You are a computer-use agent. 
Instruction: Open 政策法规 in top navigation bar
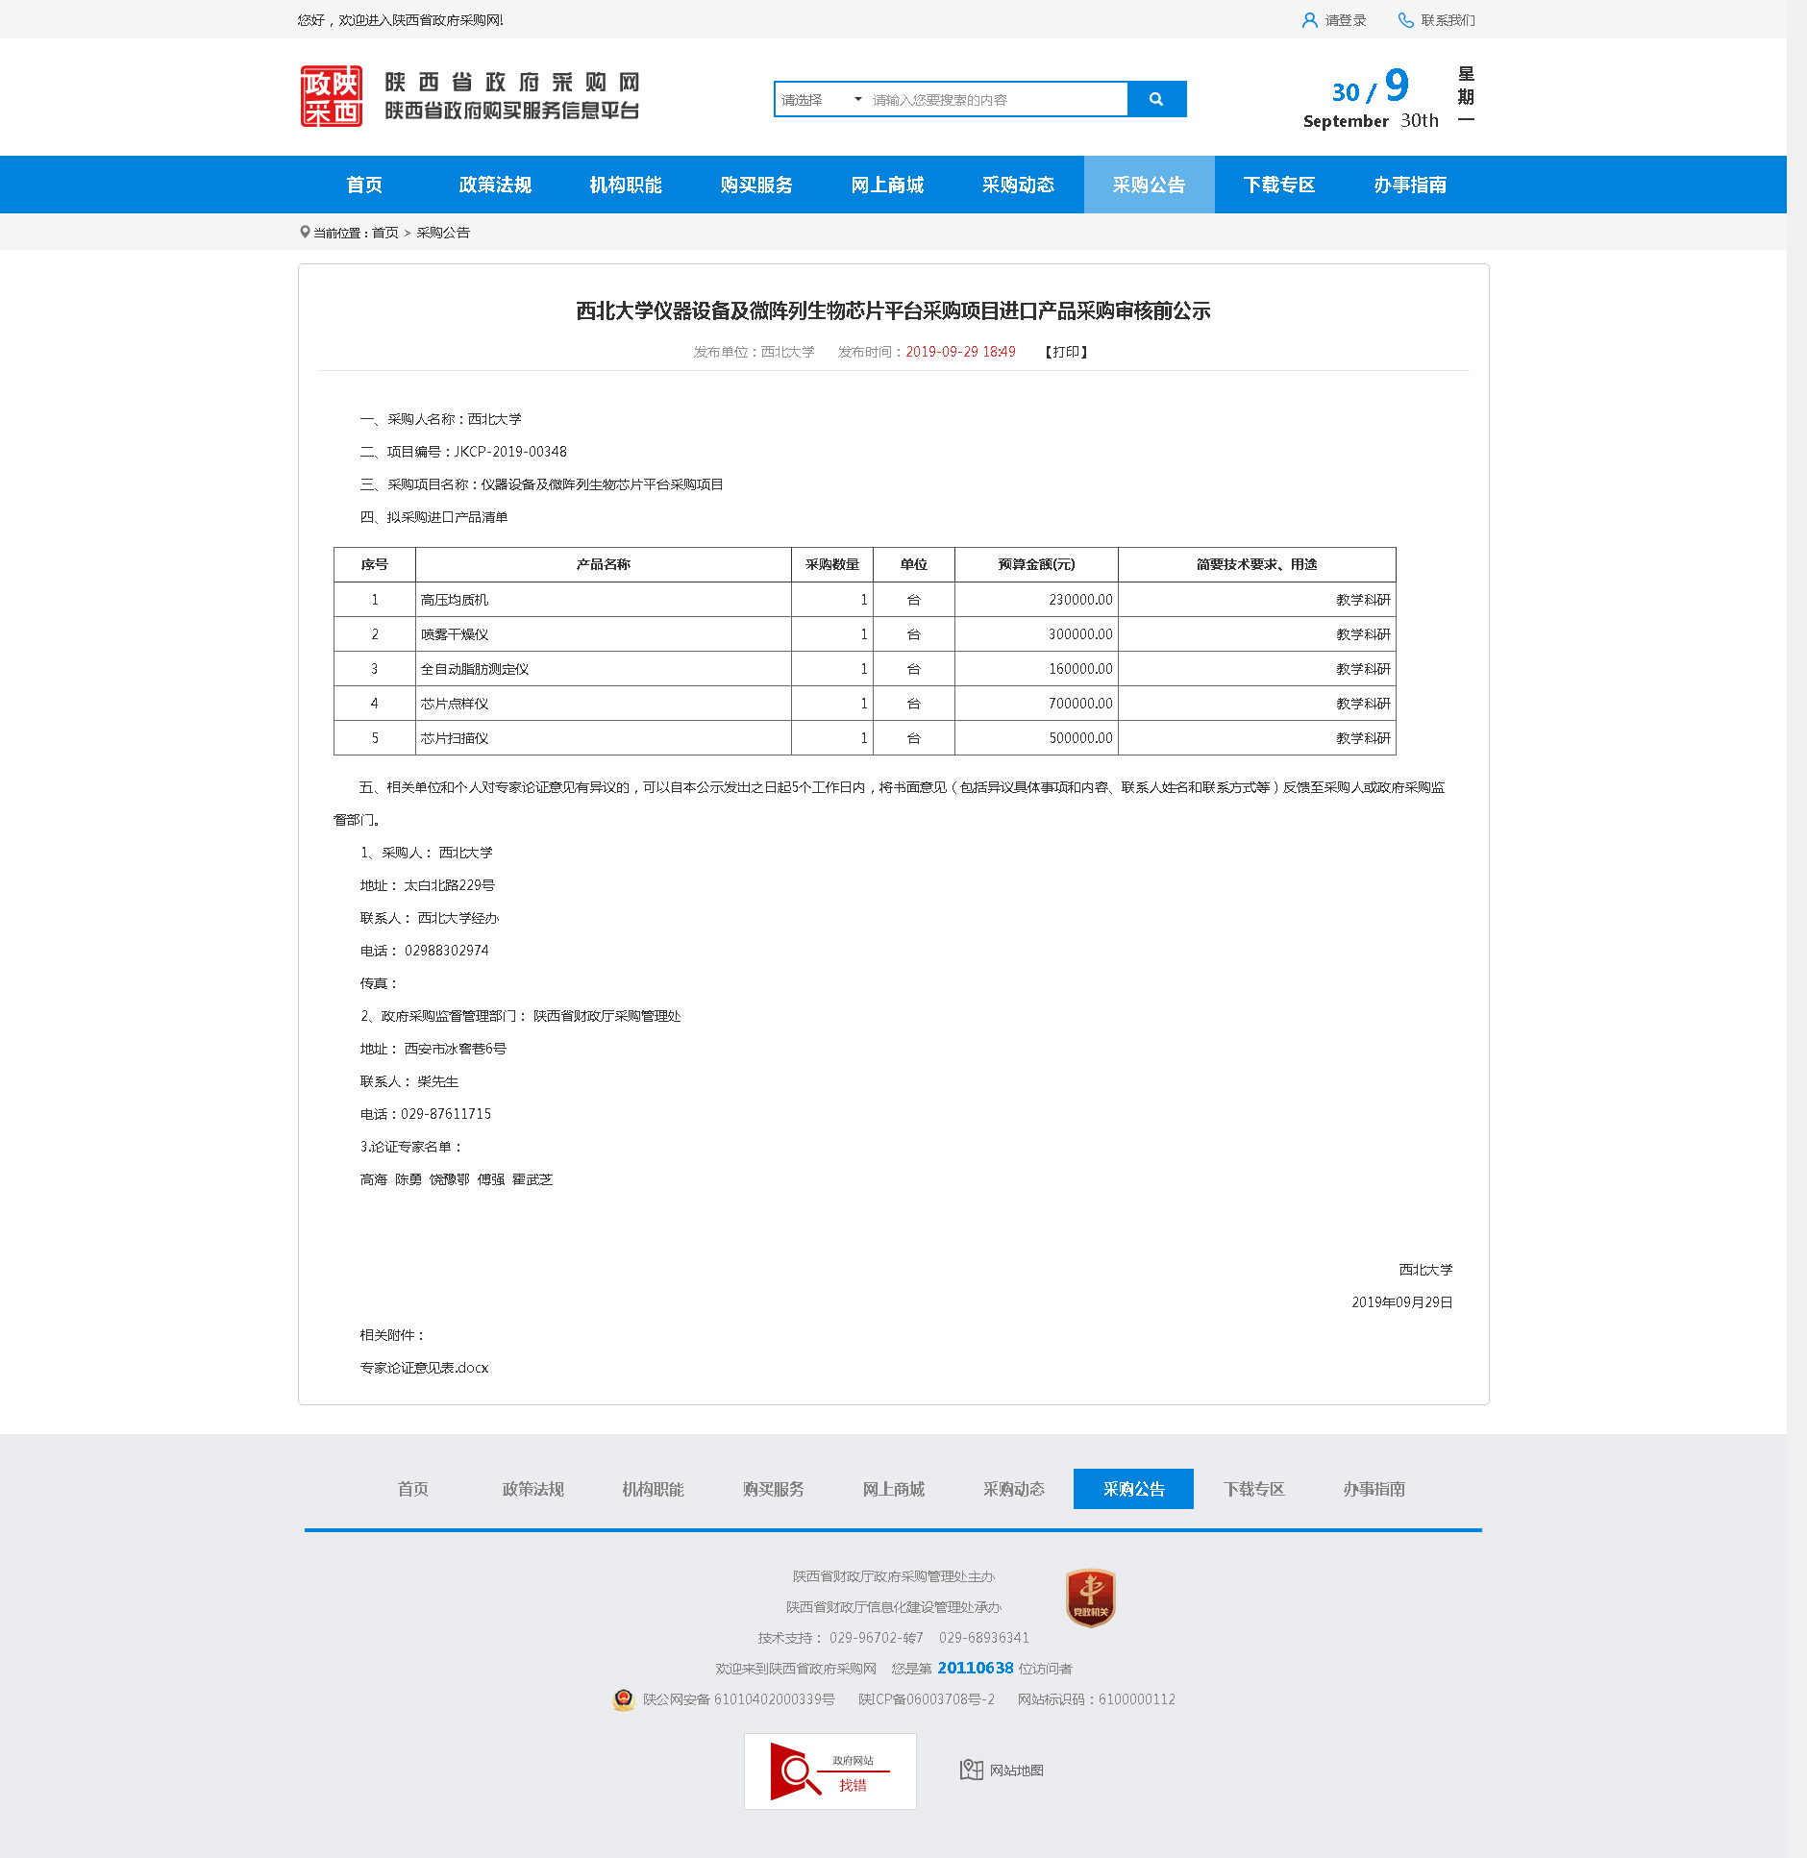click(x=495, y=185)
